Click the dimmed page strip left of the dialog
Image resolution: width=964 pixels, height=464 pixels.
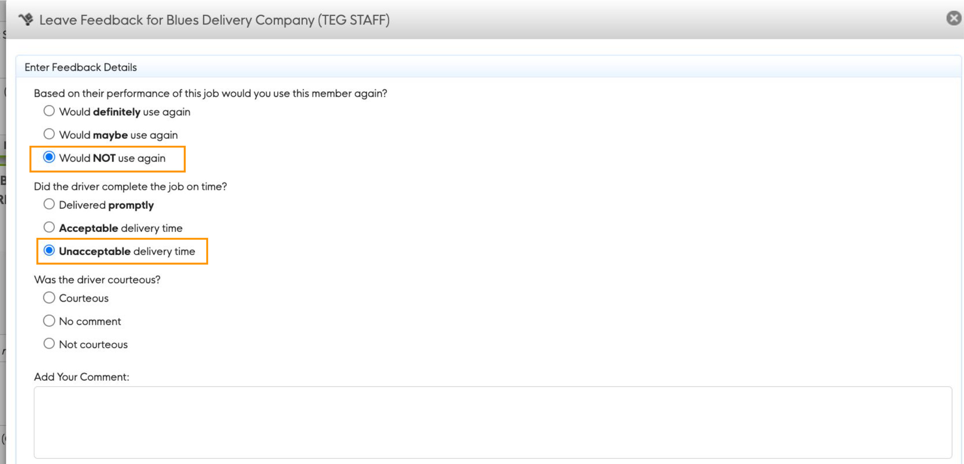[x=3, y=262]
